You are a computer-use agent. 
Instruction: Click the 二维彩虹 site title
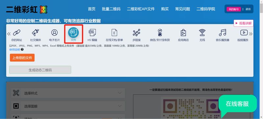21,10
